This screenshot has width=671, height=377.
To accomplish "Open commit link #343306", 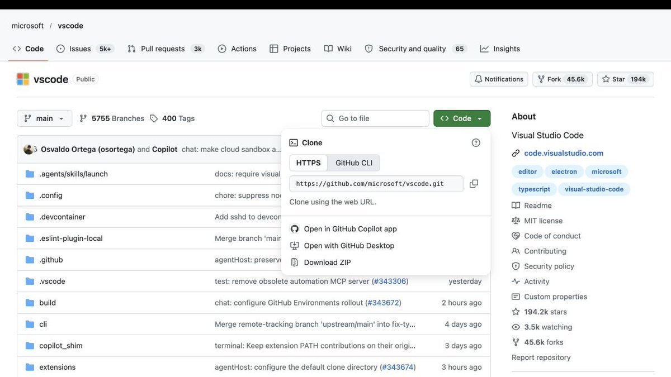I will (390, 281).
